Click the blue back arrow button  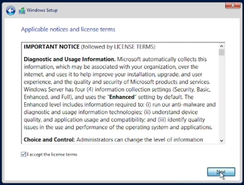point(11,11)
